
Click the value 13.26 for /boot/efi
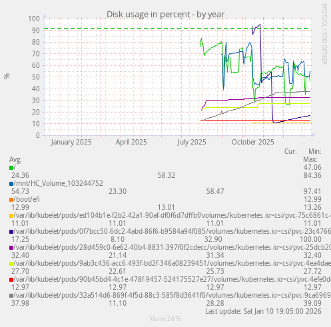tap(312, 207)
